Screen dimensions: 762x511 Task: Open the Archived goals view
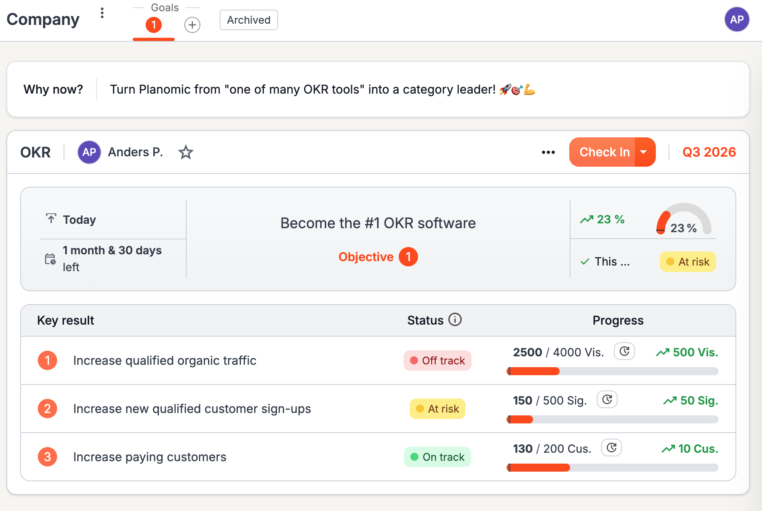[249, 20]
